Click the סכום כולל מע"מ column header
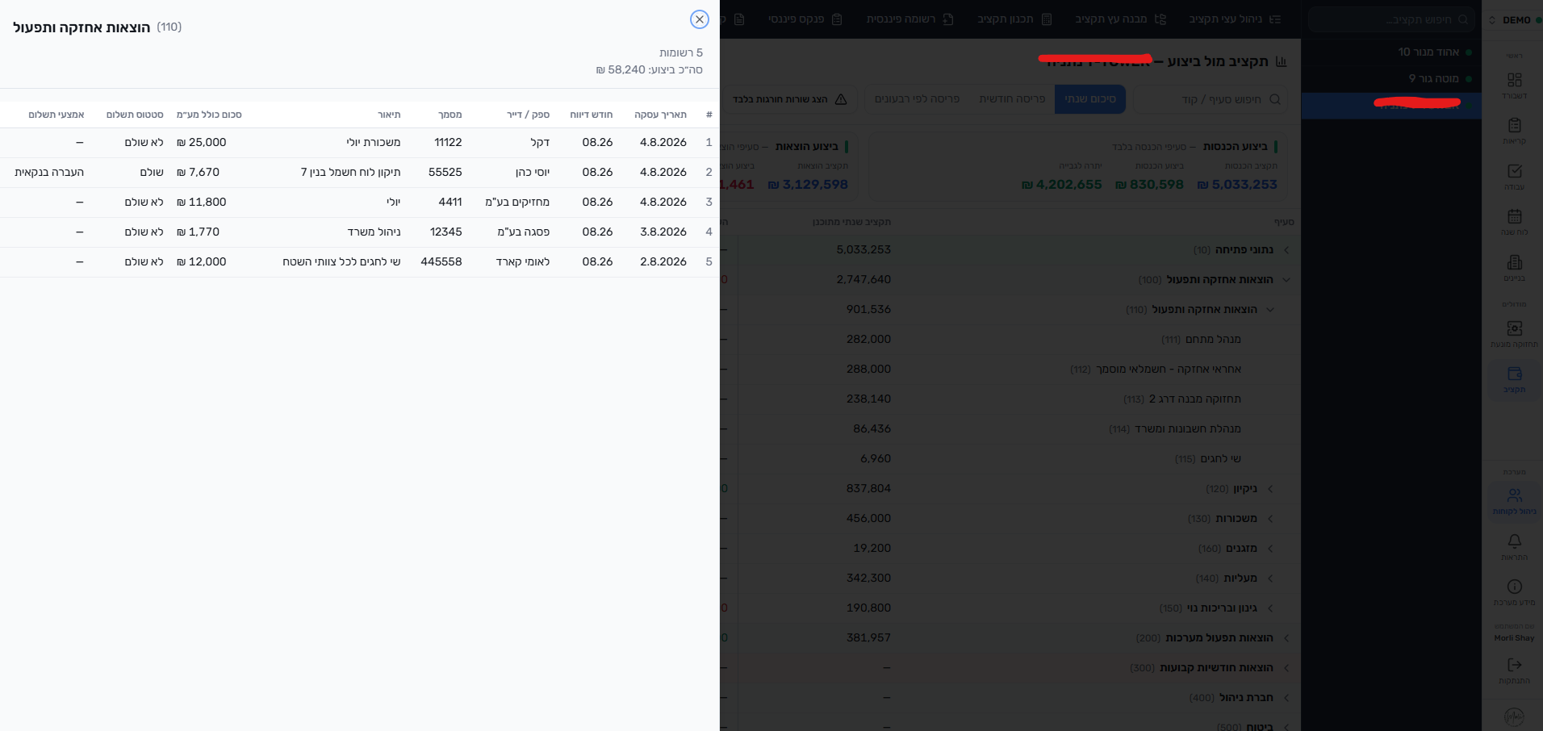This screenshot has height=731, width=1543. pyautogui.click(x=209, y=115)
